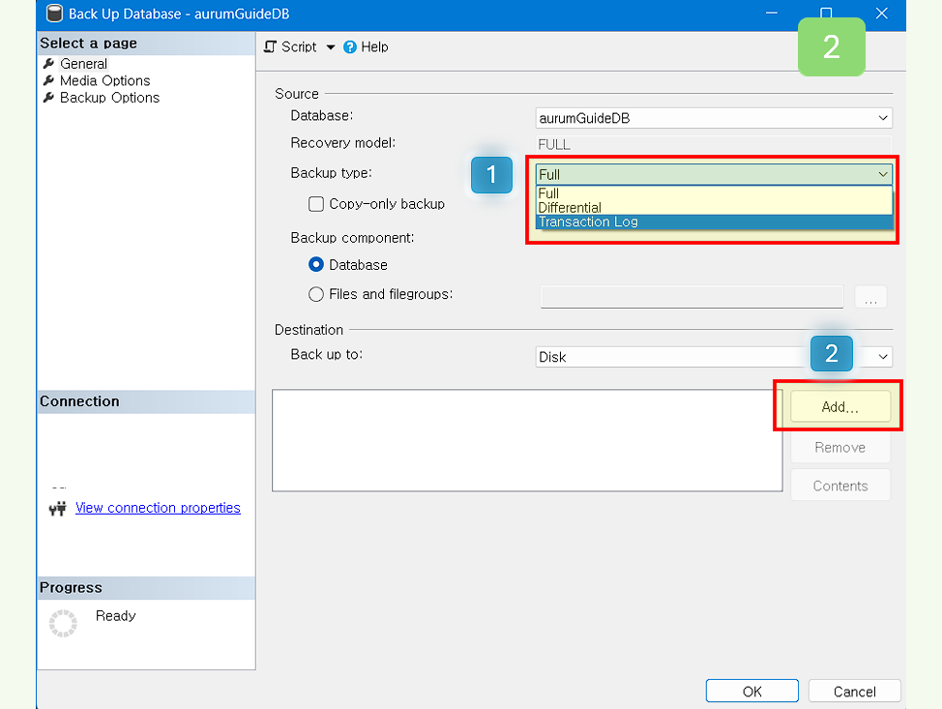Open the Back up to Disk dropdown
Screen dimensions: 942x709
pos(713,356)
